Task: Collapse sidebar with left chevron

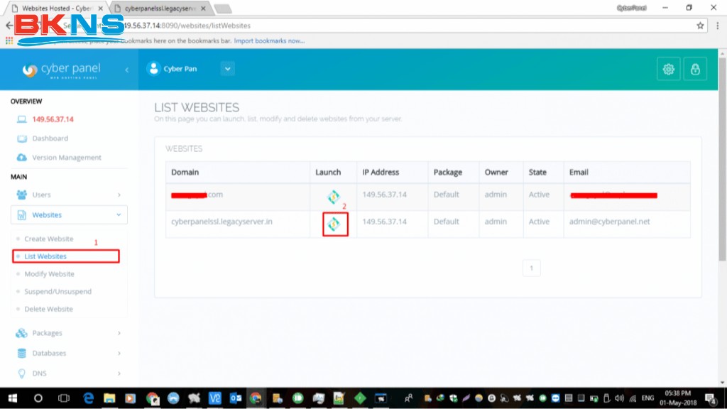Action: pos(127,70)
